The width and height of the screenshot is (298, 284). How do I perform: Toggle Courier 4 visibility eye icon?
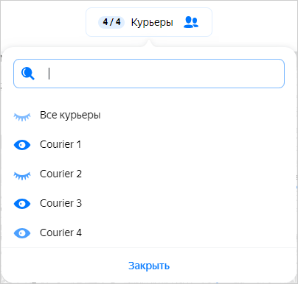coord(22,233)
